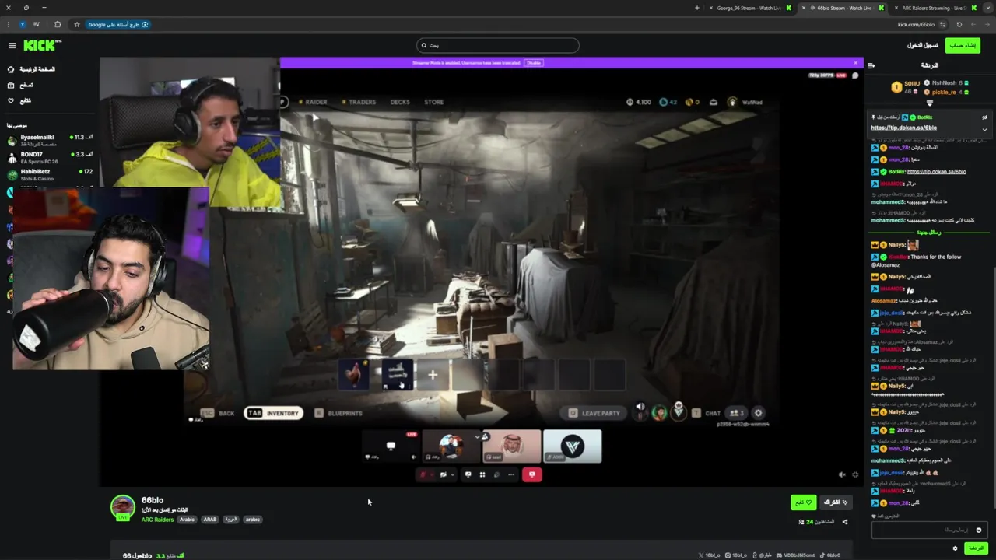996x560 pixels.
Task: Open the home page sidebar icon
Action: (x=11, y=69)
